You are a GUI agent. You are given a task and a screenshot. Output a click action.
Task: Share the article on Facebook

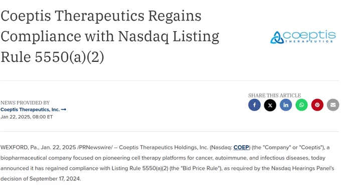254,105
